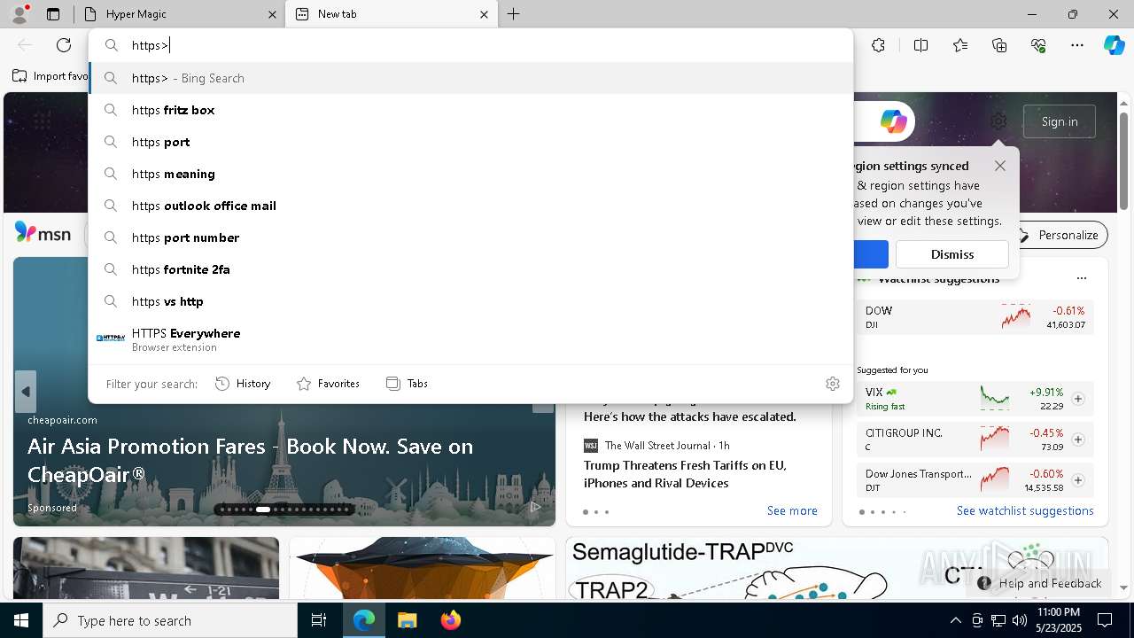The width and height of the screenshot is (1134, 638).
Task: Add Dow Jones Transport to watchlist
Action: pos(1078,480)
